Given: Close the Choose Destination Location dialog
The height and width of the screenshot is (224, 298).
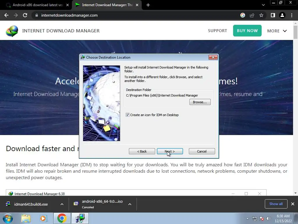Looking at the screenshot, I should pos(213,57).
